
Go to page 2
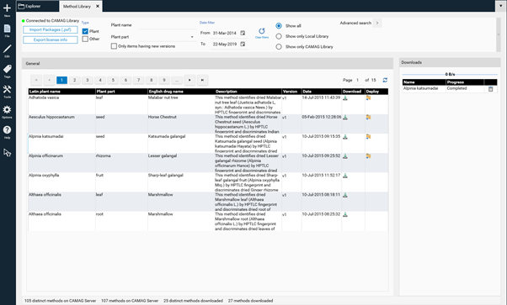pos(74,80)
